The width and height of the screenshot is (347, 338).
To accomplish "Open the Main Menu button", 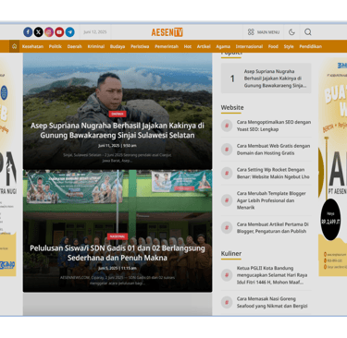I will click(x=264, y=32).
